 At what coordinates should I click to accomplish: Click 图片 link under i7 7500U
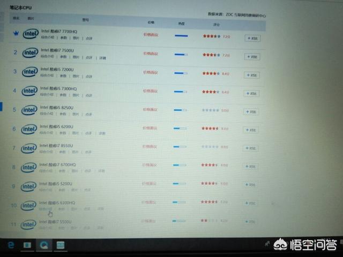tap(76, 57)
